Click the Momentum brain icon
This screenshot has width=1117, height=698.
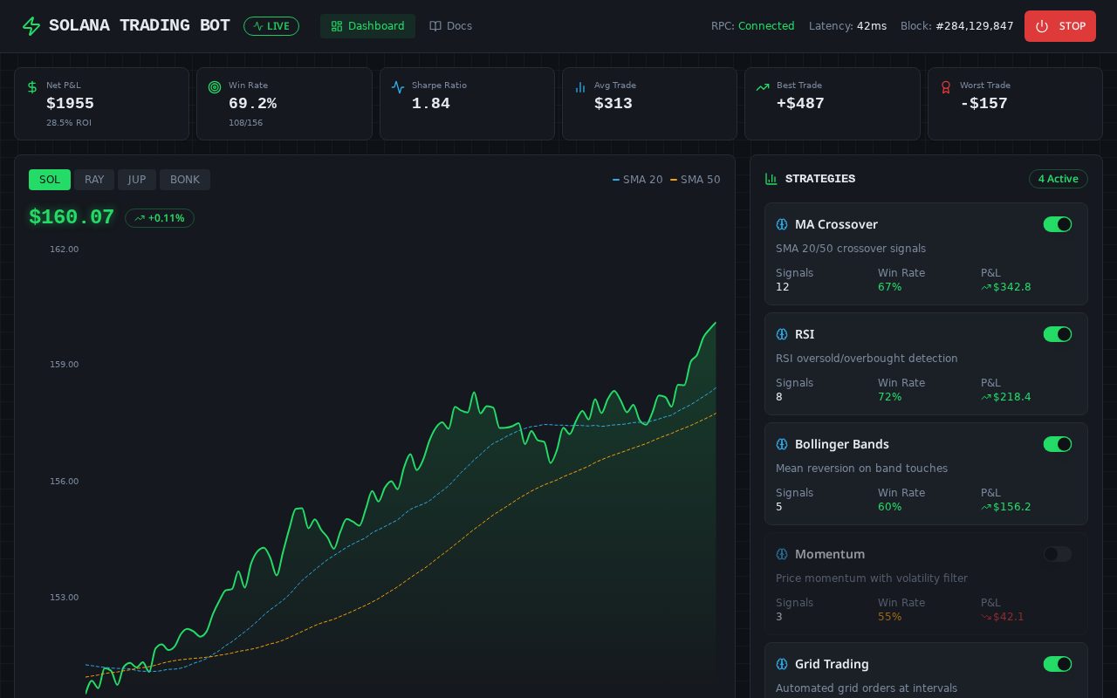pos(782,554)
